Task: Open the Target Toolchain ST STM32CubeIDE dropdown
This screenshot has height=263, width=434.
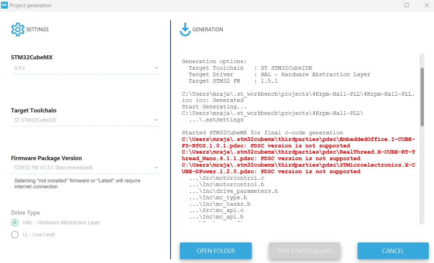Action: click(x=86, y=120)
